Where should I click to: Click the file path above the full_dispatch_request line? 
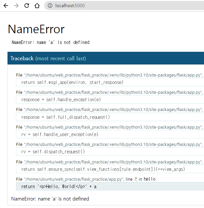113,110
